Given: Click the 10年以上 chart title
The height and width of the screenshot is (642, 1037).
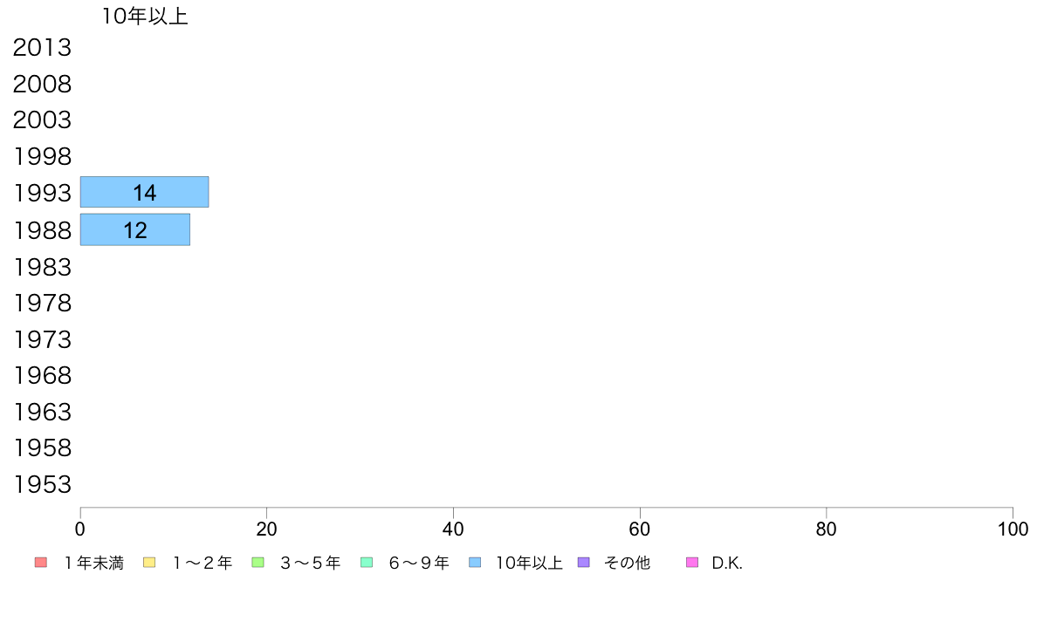Looking at the screenshot, I should tap(145, 17).
